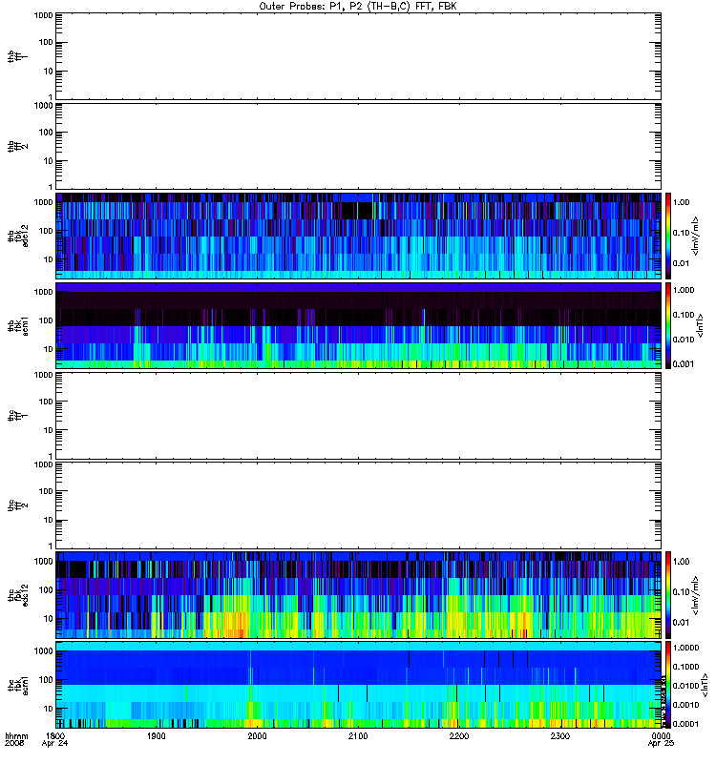716x763 pixels.
Task: Click the "thc fff 2" y-axis title
Action: coord(17,505)
